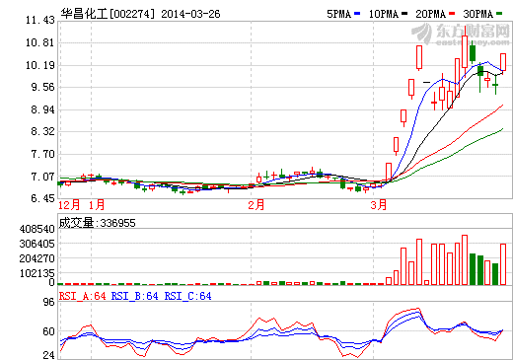513x360 pixels.
Task: Click the red 20PMA legend swatch
Action: coord(452,14)
